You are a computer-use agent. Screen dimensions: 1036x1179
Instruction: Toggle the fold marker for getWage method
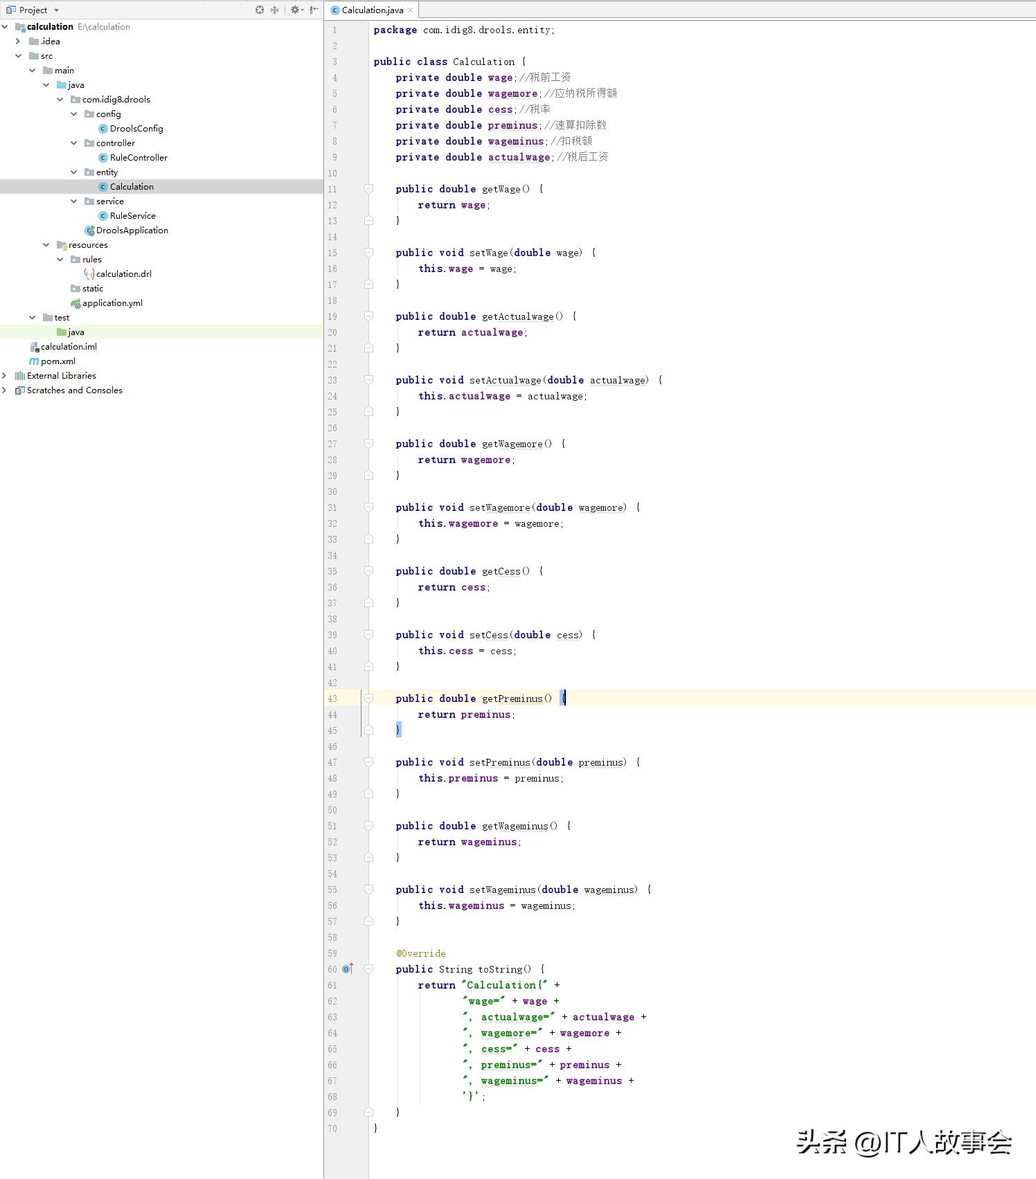point(369,189)
